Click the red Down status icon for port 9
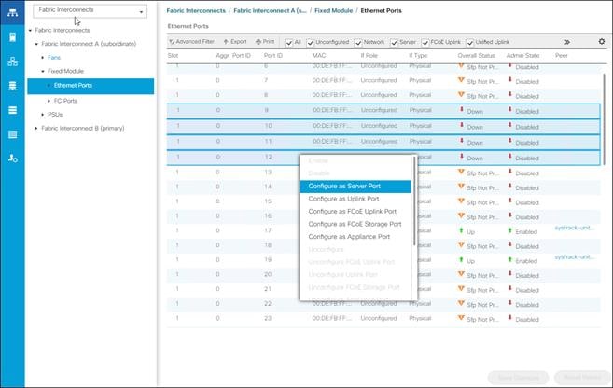 [x=461, y=110]
